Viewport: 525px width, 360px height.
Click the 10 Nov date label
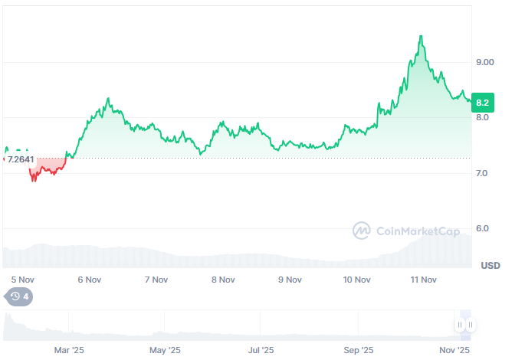pyautogui.click(x=357, y=280)
